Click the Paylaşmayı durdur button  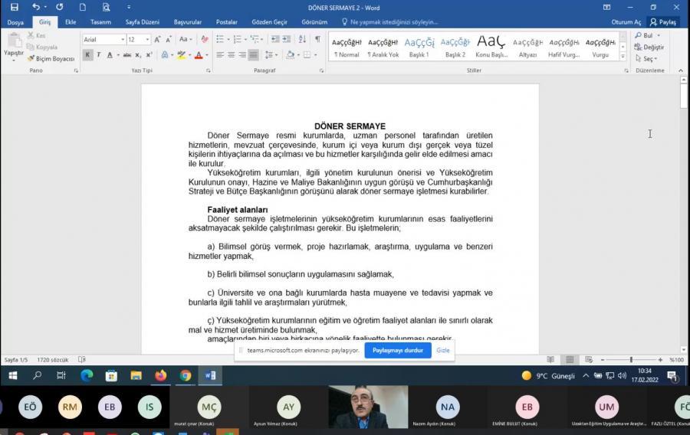click(397, 350)
